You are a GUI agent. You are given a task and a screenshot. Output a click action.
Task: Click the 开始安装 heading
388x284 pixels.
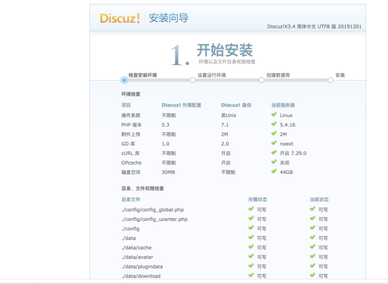click(225, 50)
